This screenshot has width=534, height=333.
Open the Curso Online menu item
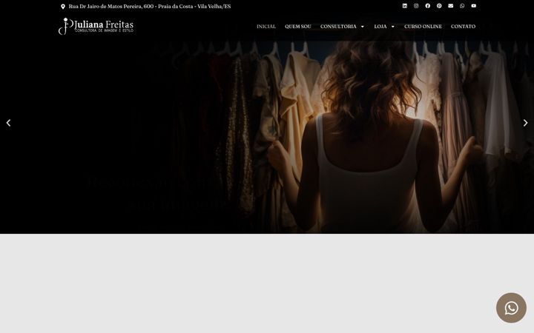pos(423,26)
